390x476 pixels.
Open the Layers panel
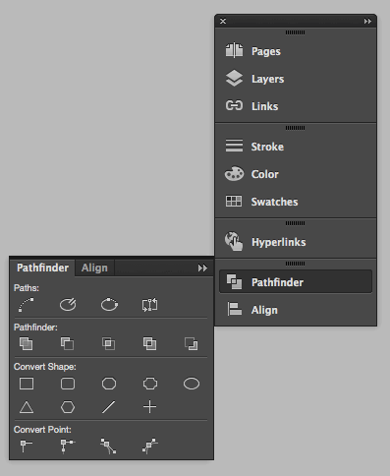click(x=296, y=79)
